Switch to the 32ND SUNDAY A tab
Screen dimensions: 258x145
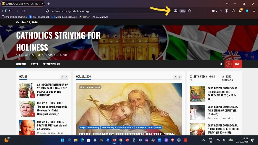[228, 78]
